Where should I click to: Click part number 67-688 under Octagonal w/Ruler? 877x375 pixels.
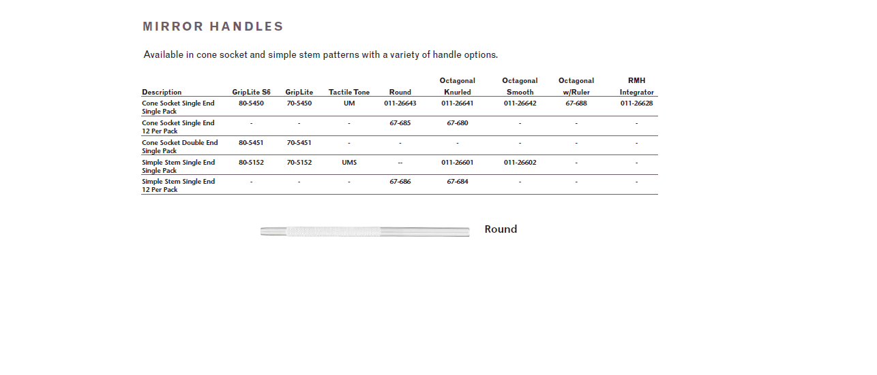point(576,103)
